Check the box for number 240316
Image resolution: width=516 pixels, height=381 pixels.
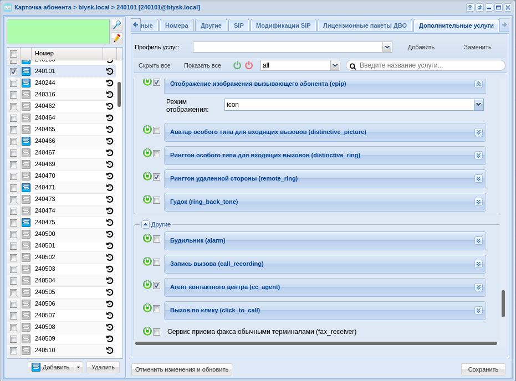13,95
